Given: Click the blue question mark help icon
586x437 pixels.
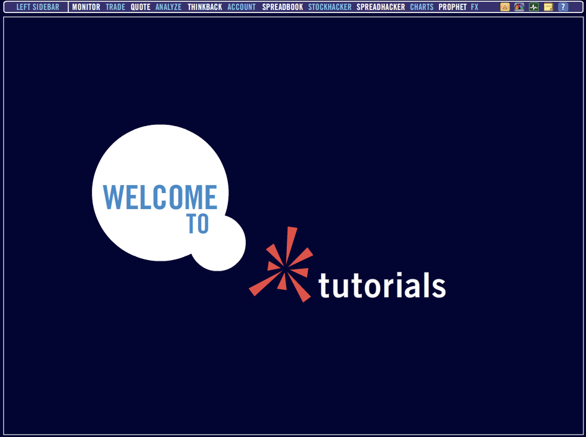Looking at the screenshot, I should pos(563,7).
